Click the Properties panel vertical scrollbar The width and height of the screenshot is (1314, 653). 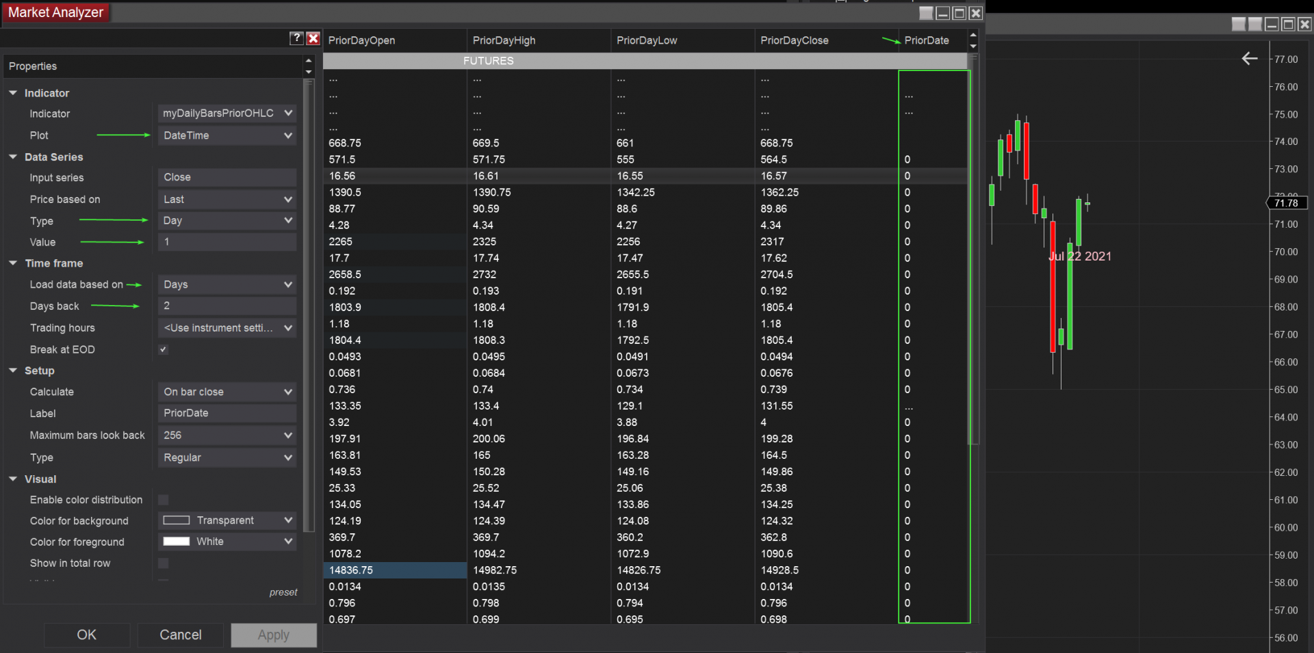click(x=309, y=306)
